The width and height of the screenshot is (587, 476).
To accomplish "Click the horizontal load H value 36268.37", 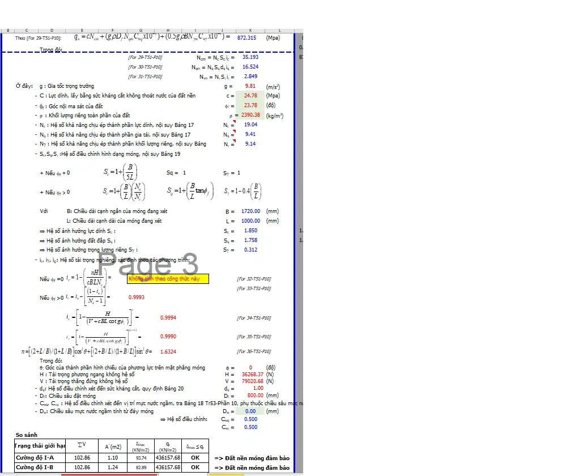I will coord(252,374).
